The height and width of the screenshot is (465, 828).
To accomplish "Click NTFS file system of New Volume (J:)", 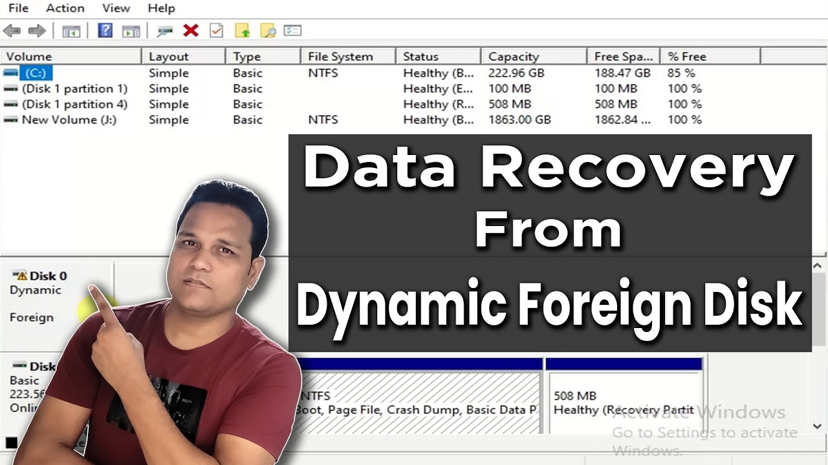I will (323, 119).
